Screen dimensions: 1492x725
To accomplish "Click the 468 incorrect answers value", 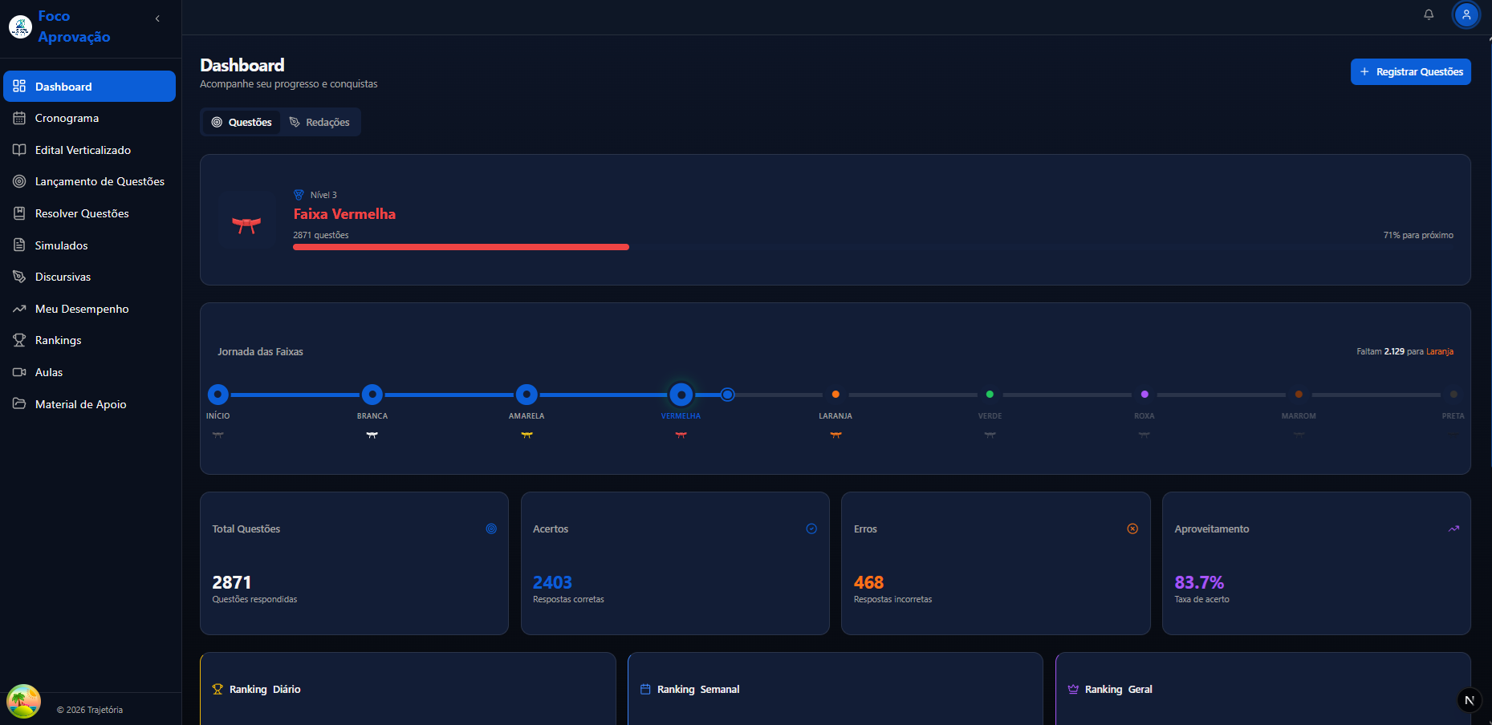I will pos(868,582).
